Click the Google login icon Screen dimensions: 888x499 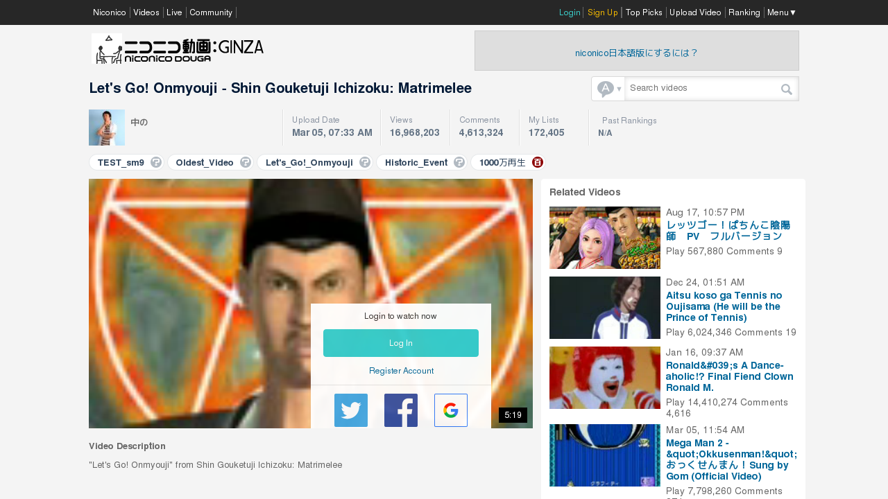pos(451,410)
